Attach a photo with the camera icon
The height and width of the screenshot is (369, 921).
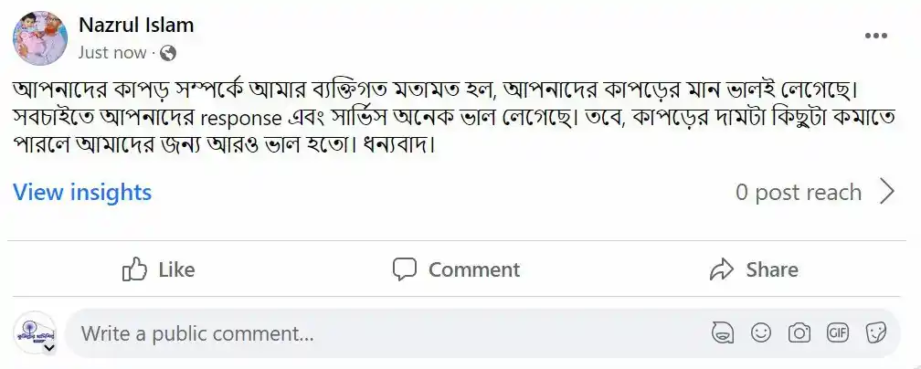(799, 333)
